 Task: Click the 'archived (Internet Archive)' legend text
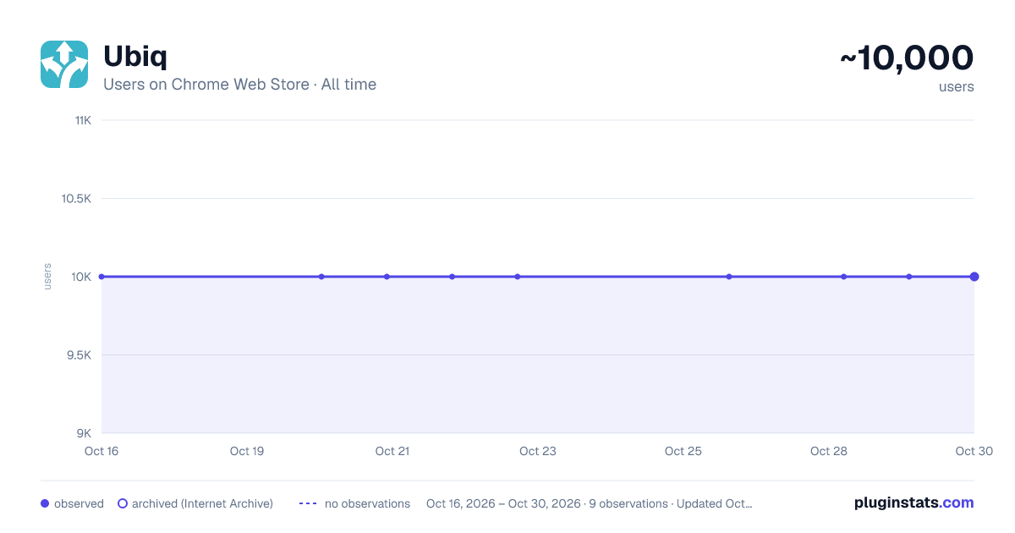pos(202,503)
